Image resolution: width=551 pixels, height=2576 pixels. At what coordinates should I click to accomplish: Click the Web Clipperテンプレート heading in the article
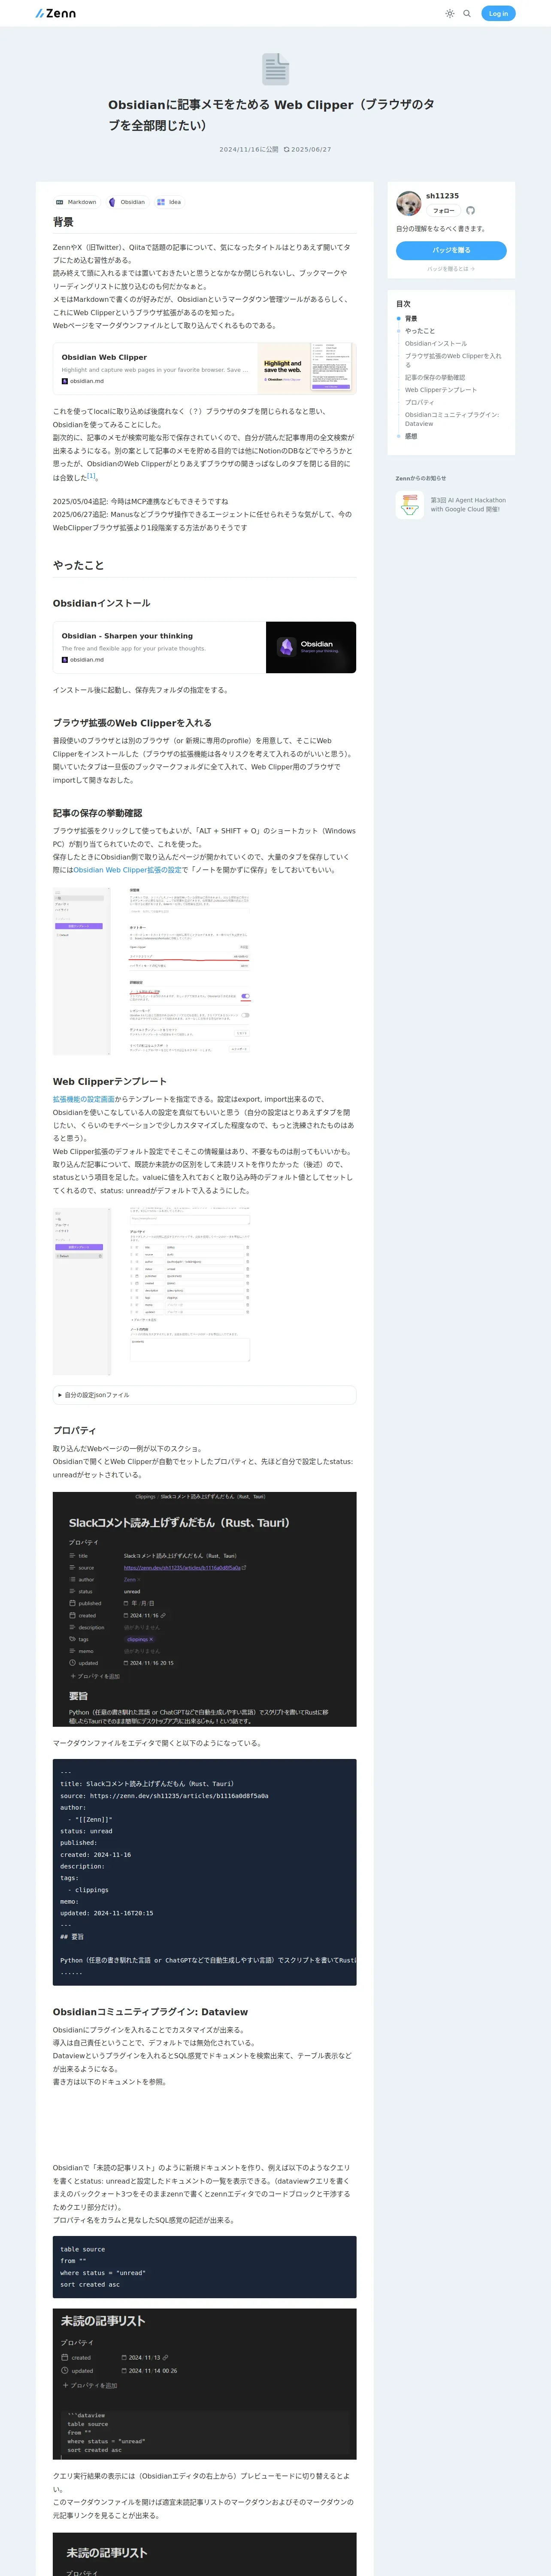[x=110, y=1081]
